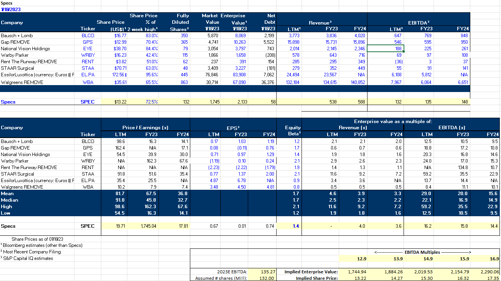Click EPS value (2.23)
The image size is (501, 281).
tap(213, 168)
